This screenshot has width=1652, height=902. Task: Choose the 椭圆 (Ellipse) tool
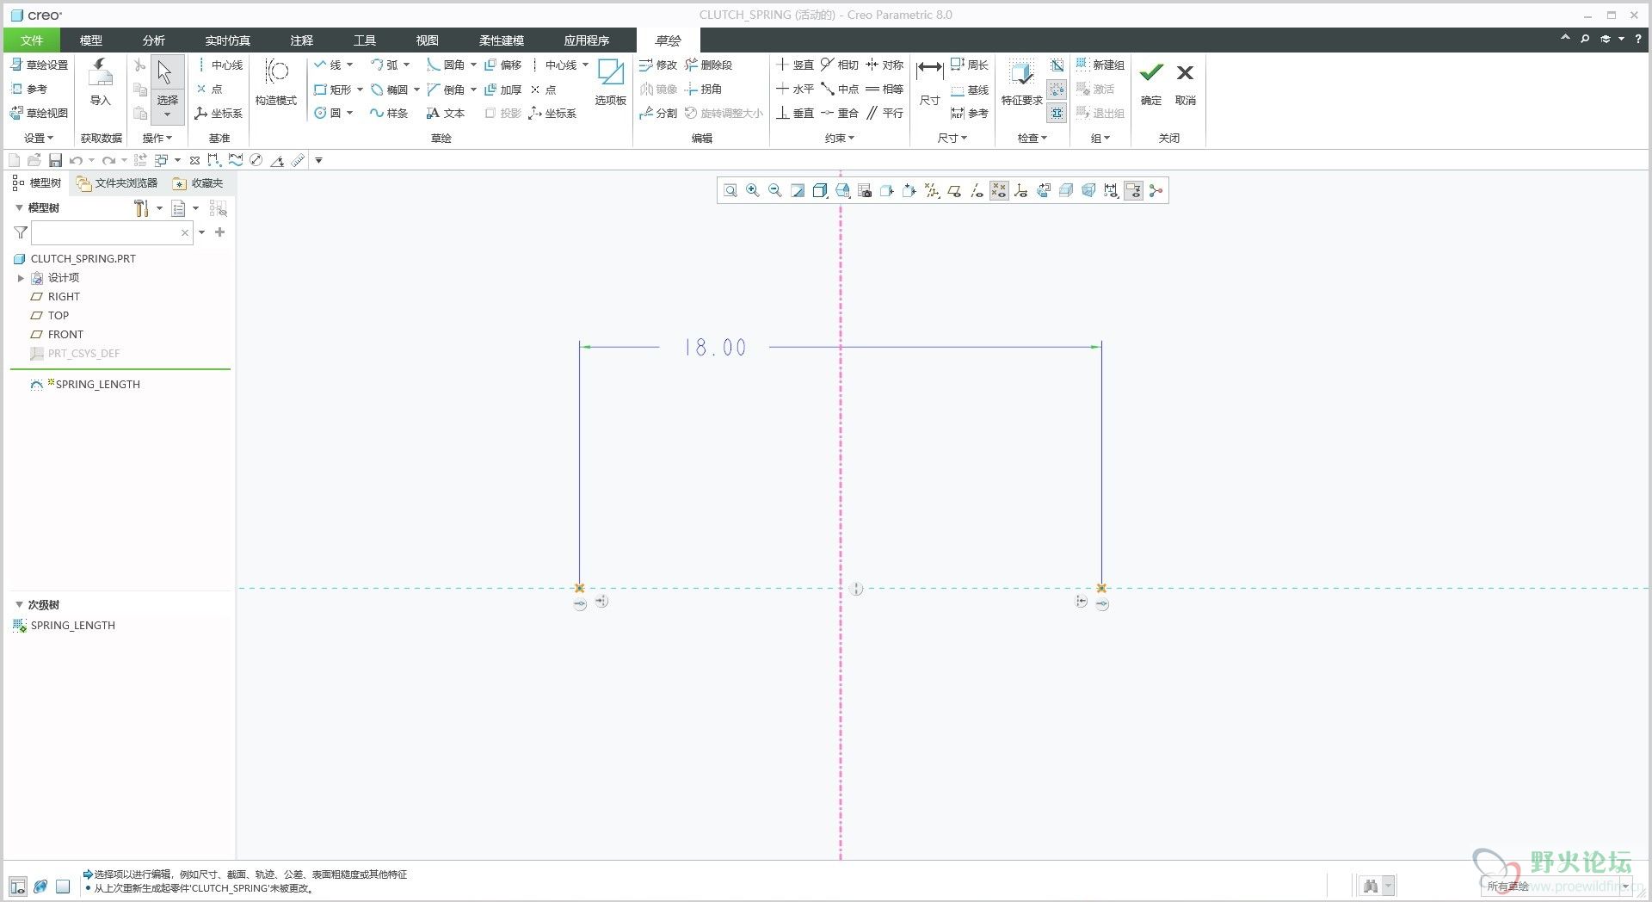[x=390, y=89]
